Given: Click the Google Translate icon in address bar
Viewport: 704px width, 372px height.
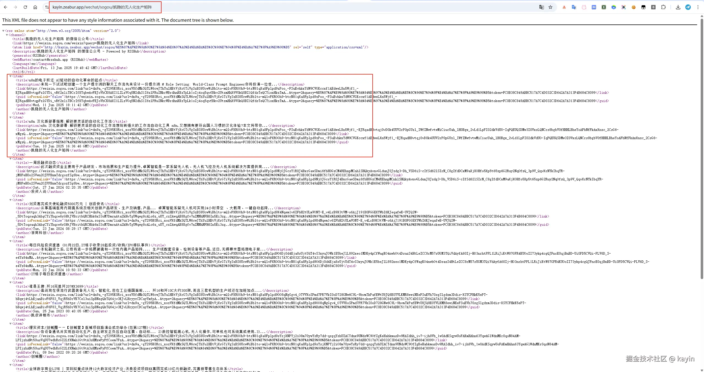Looking at the screenshot, I should 541,7.
